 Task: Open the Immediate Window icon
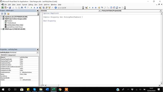(x=114, y=8)
